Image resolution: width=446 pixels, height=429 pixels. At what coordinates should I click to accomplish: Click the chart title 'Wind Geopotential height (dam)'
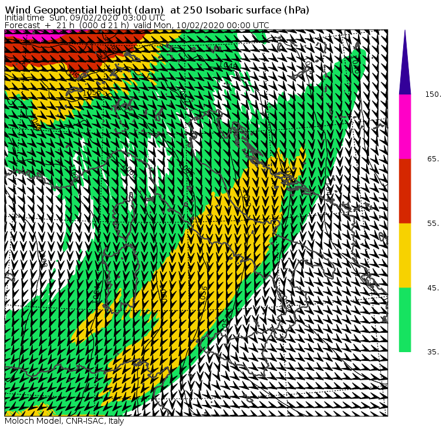pyautogui.click(x=84, y=10)
